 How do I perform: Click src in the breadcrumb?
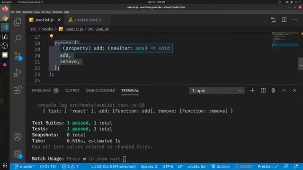click(33, 29)
